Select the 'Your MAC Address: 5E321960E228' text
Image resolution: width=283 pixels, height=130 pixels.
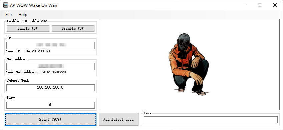(36, 72)
